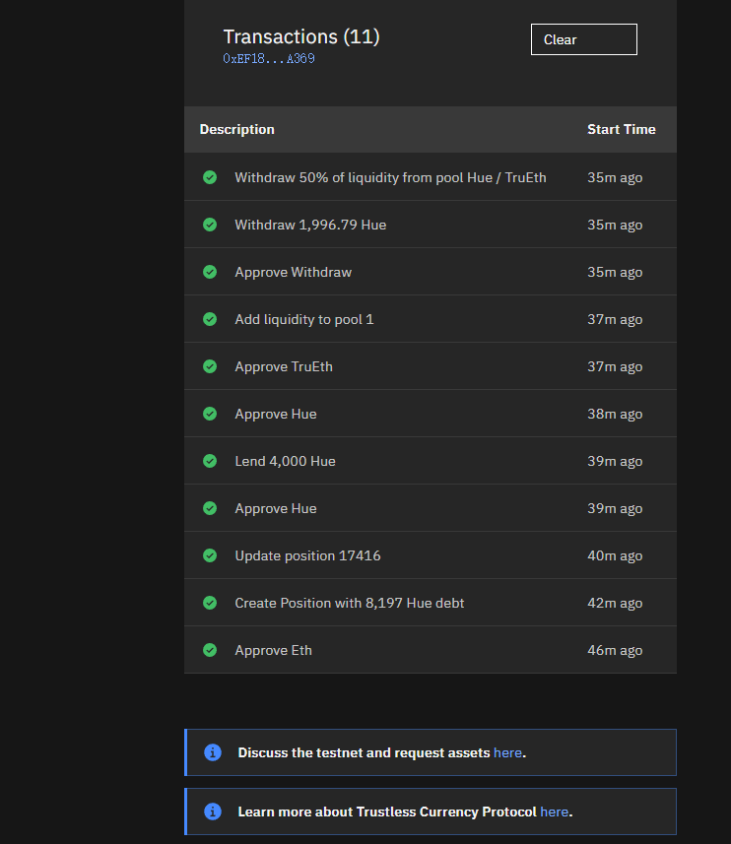Click green check for Add liquidity to pool 1
Image resolution: width=731 pixels, height=844 pixels.
click(x=210, y=319)
